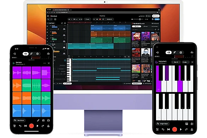Select the Loops tab in BandLab Sounds
This screenshot has width=207, height=138.
[x=146, y=27]
